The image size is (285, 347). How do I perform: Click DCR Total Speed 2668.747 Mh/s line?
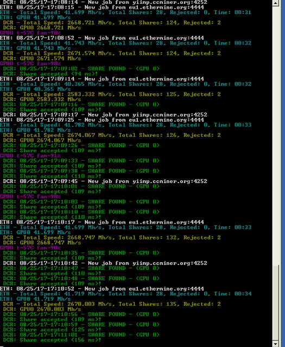(x=112, y=238)
